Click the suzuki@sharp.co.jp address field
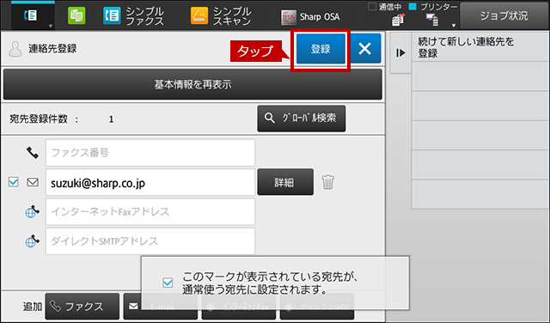550x323 pixels. (x=150, y=182)
